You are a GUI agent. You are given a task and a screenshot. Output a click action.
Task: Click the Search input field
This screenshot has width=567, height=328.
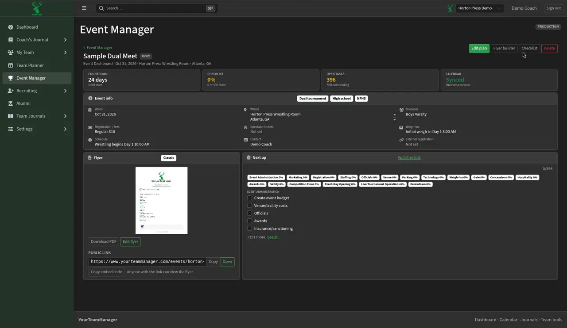pyautogui.click(x=157, y=8)
